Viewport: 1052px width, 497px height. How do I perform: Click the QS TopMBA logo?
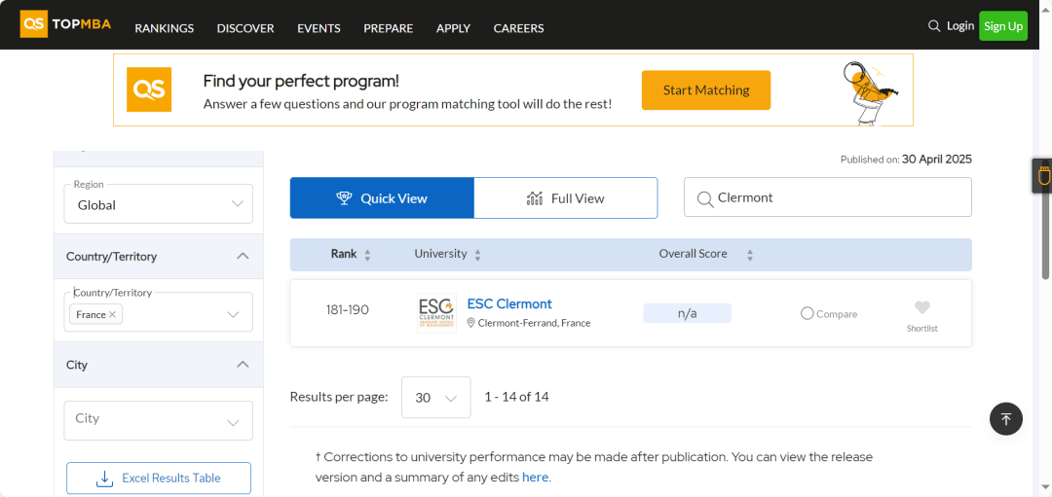click(66, 24)
